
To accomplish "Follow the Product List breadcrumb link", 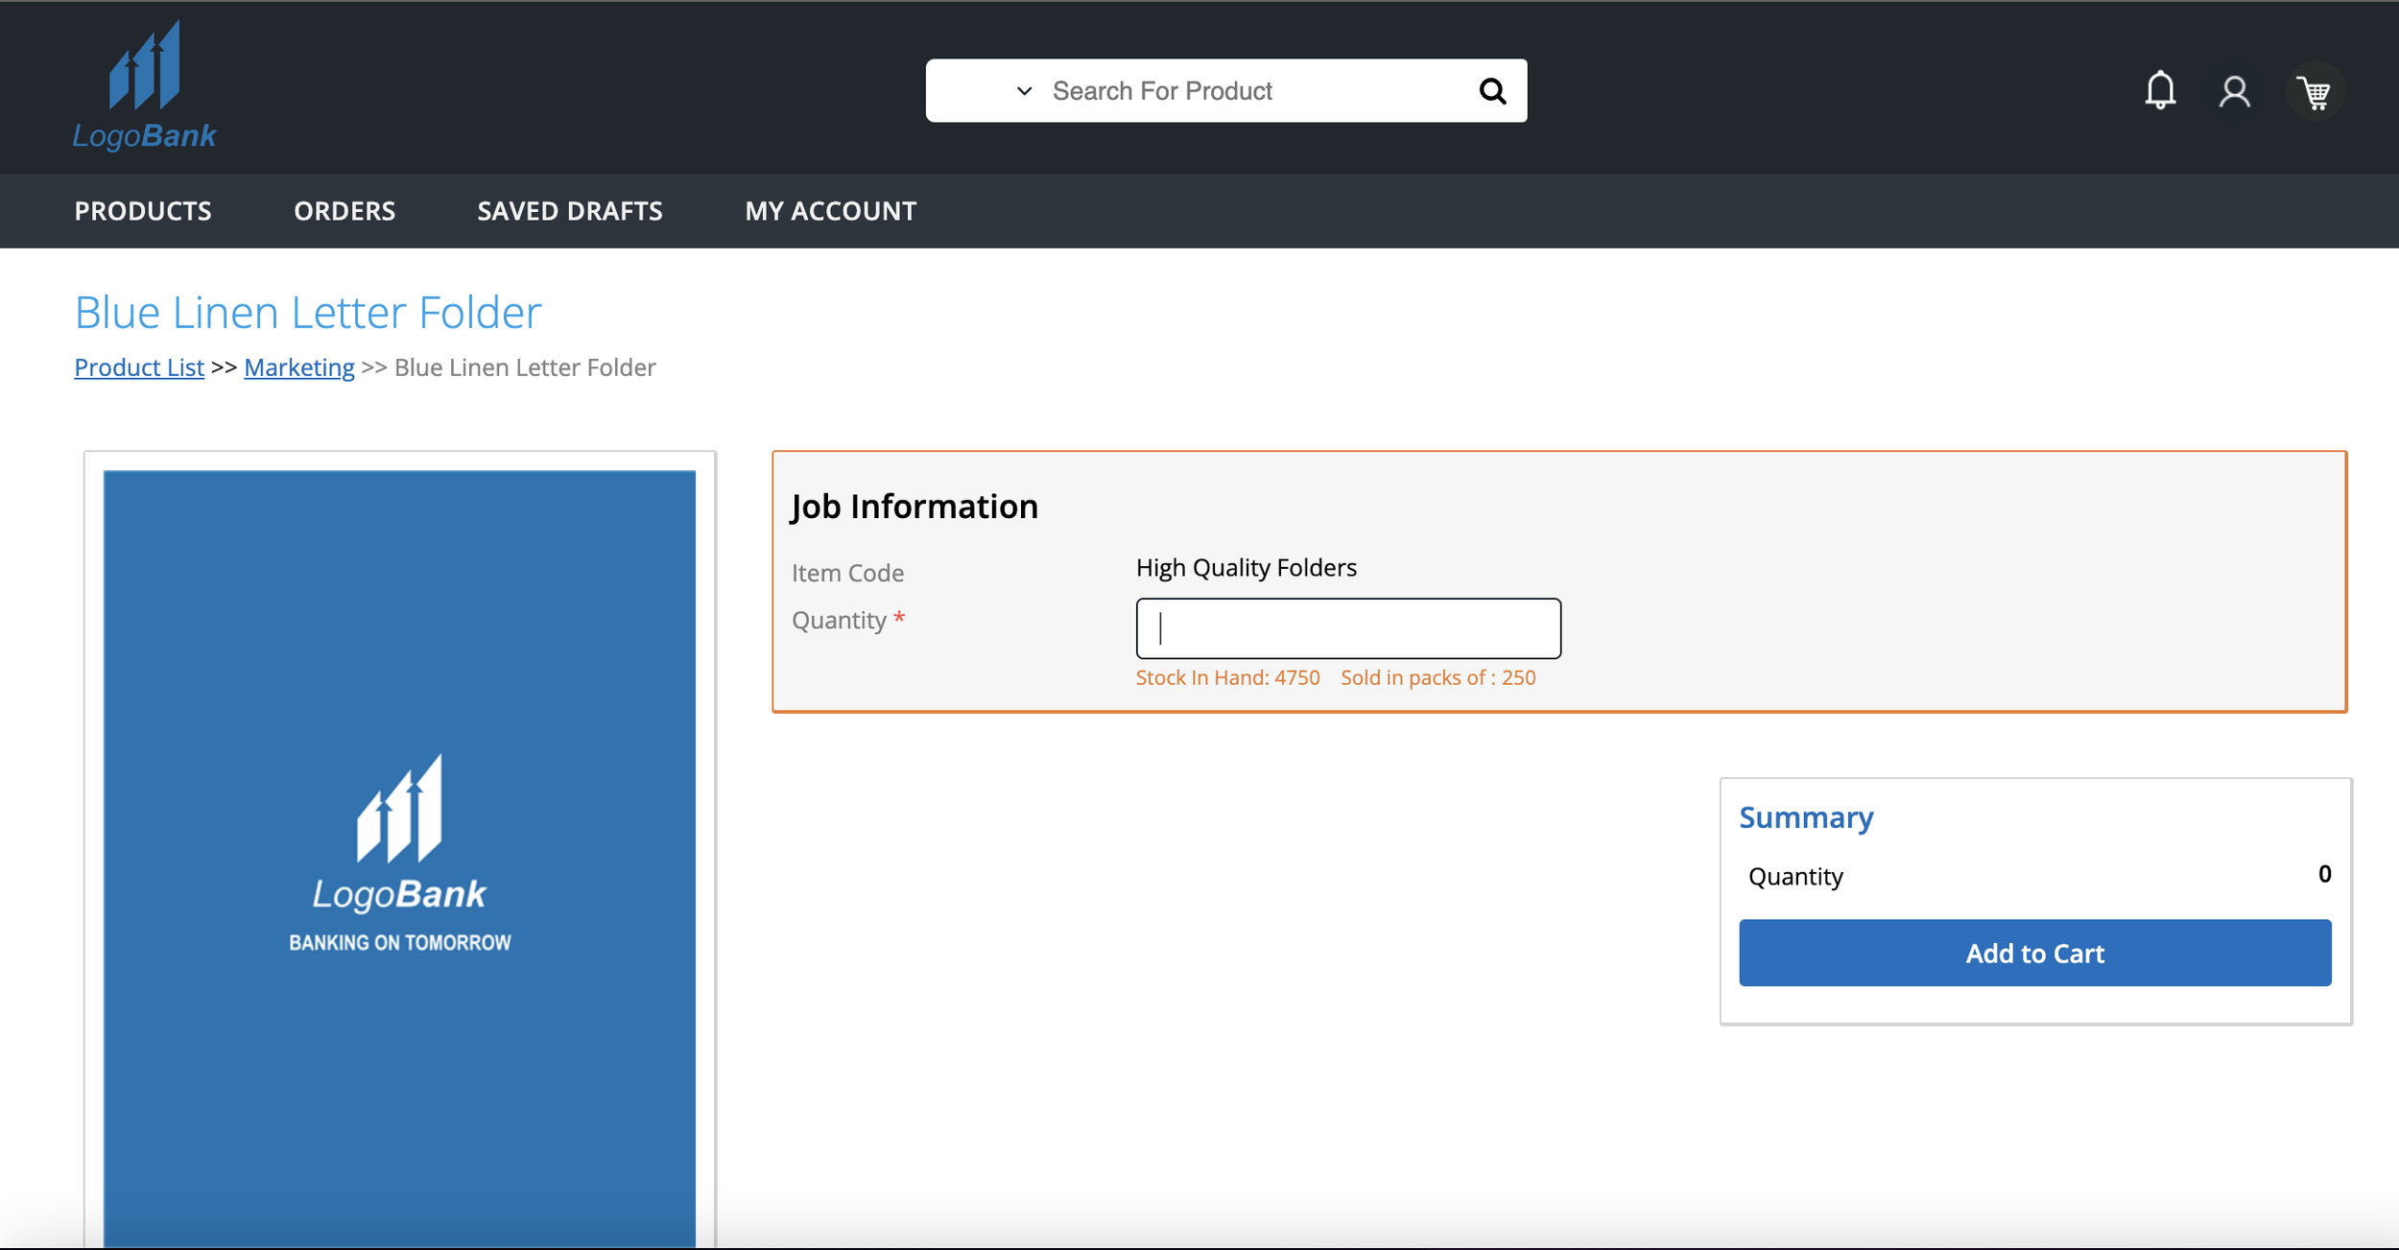I will tap(139, 367).
